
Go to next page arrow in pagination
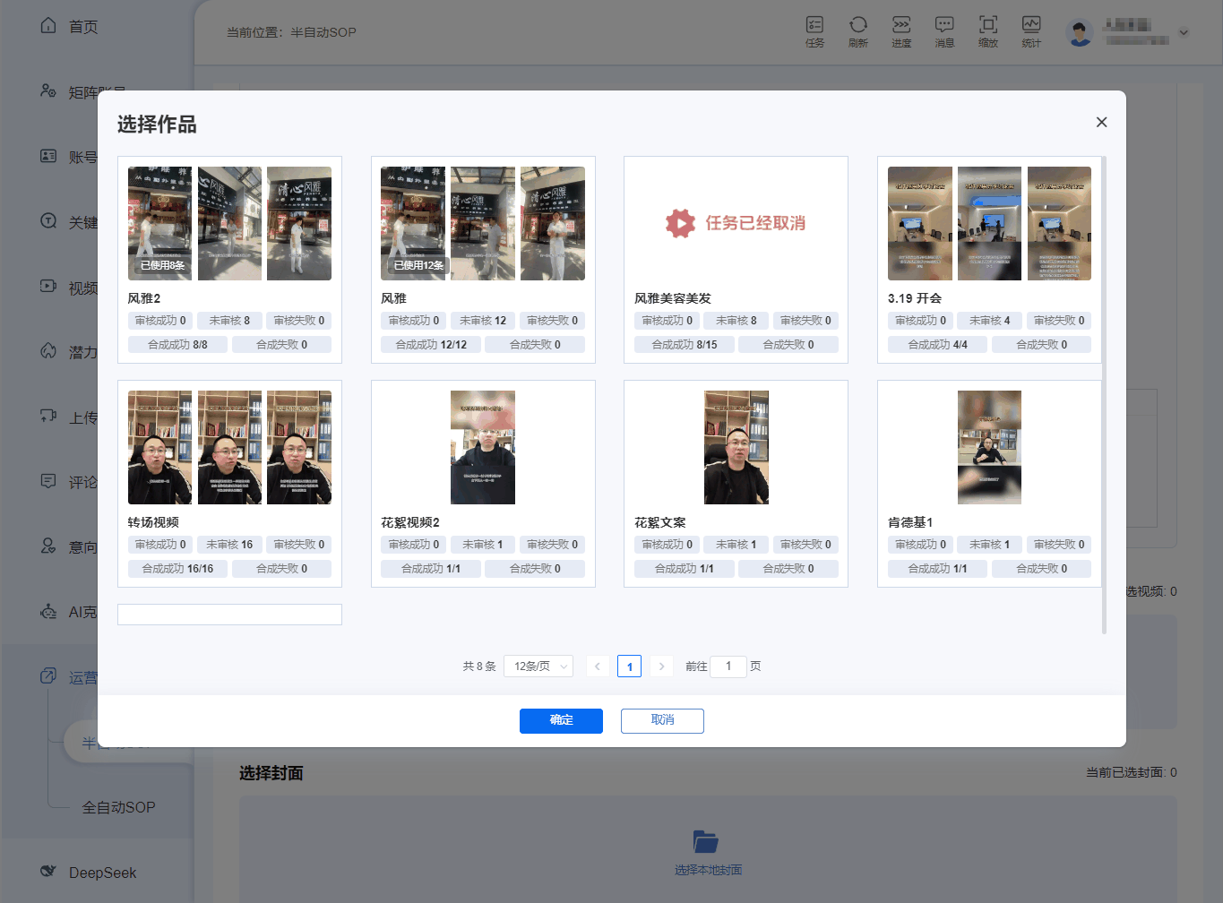coord(661,666)
